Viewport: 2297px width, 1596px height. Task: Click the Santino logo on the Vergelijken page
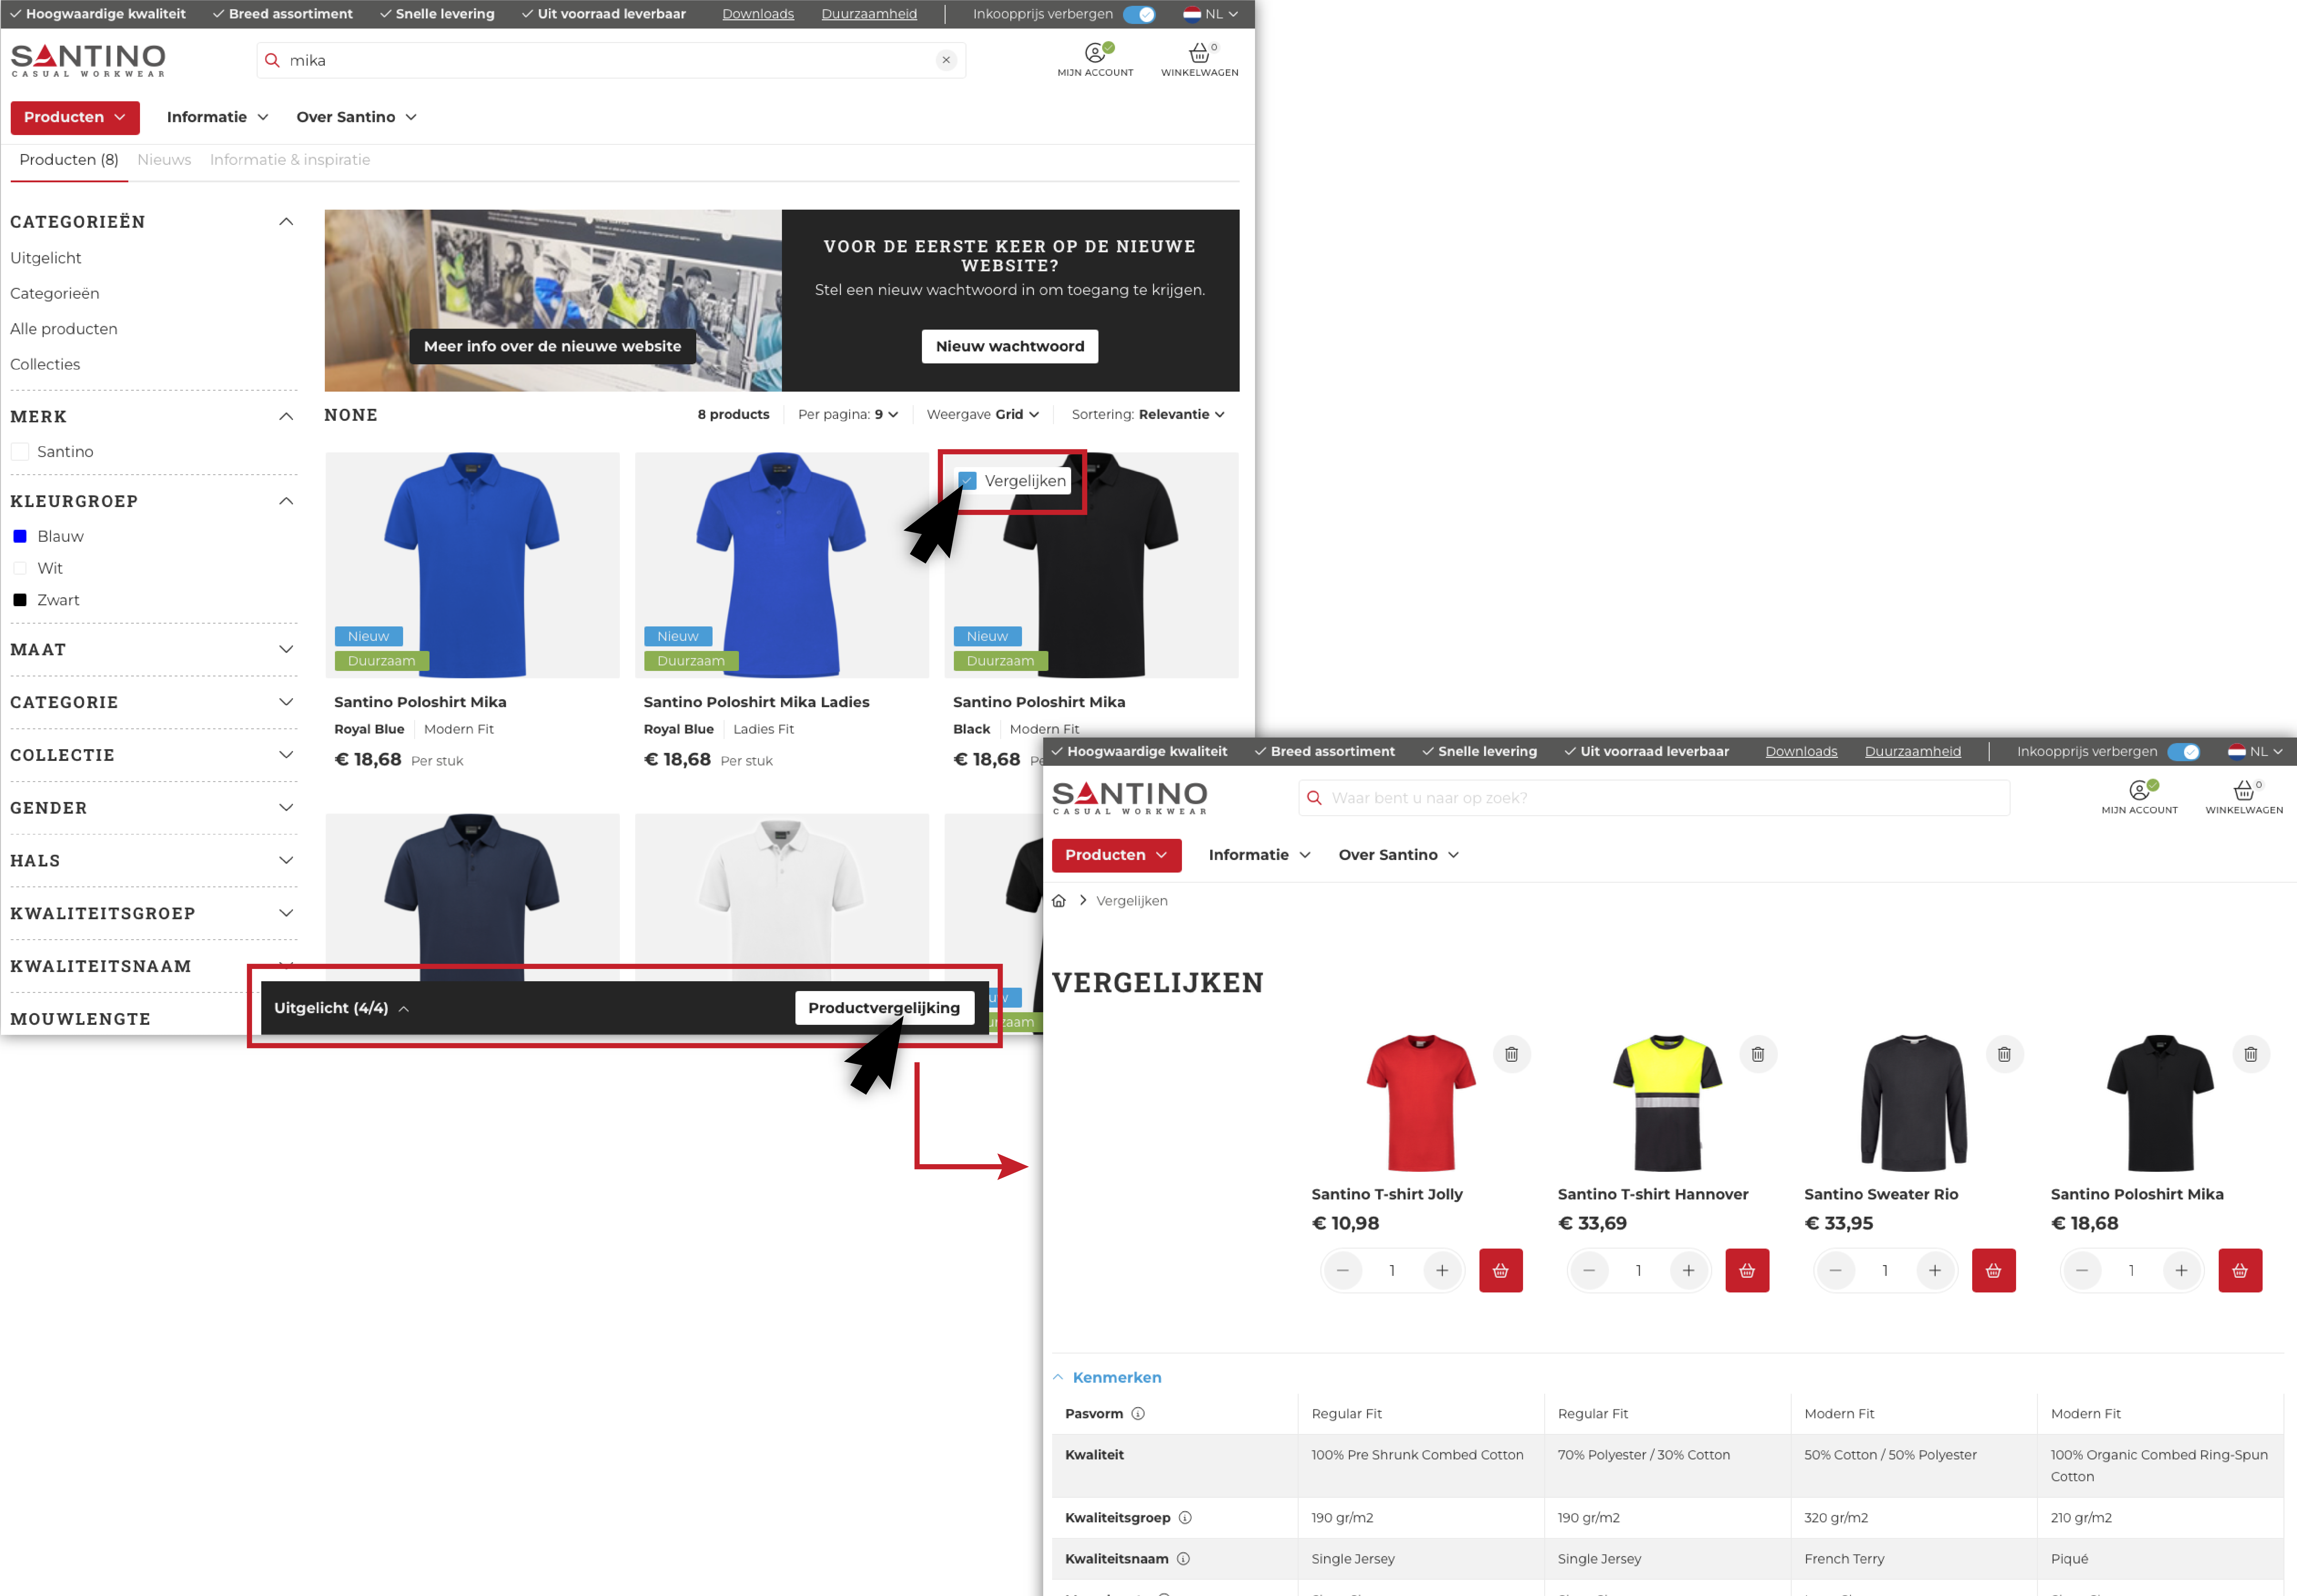click(x=1130, y=798)
